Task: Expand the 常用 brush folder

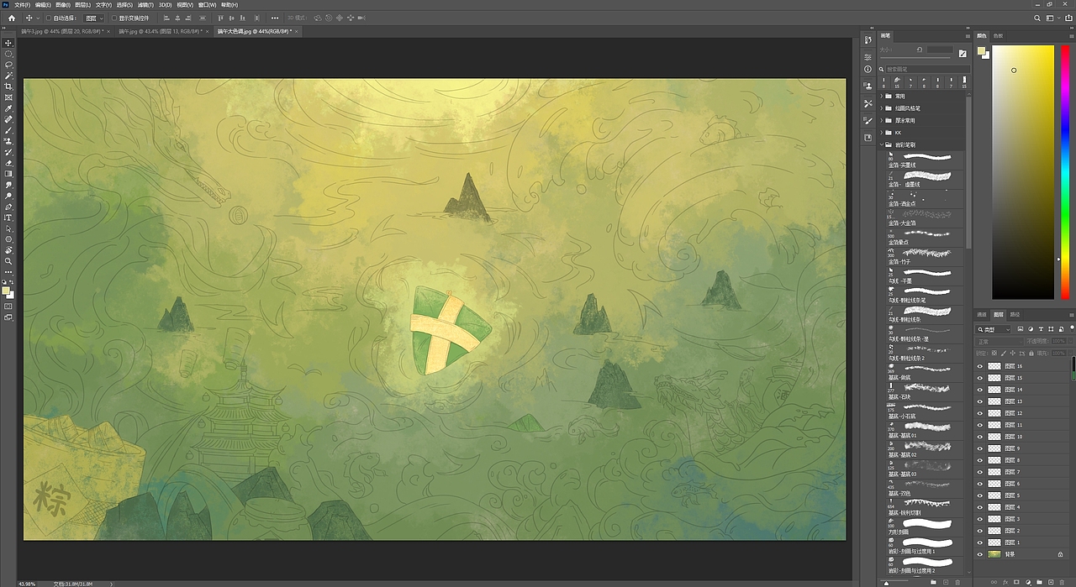Action: pyautogui.click(x=882, y=97)
